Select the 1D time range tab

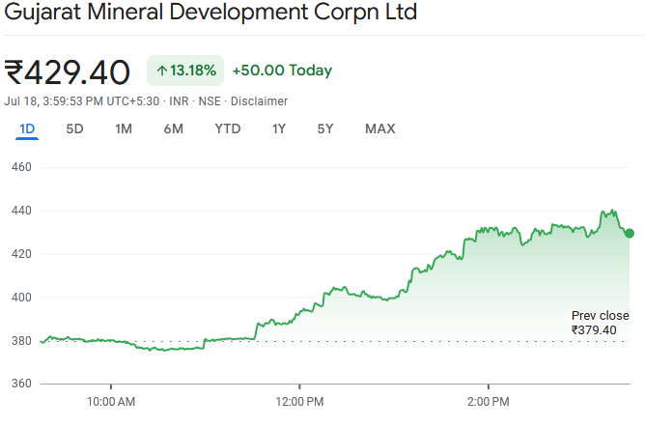point(27,129)
